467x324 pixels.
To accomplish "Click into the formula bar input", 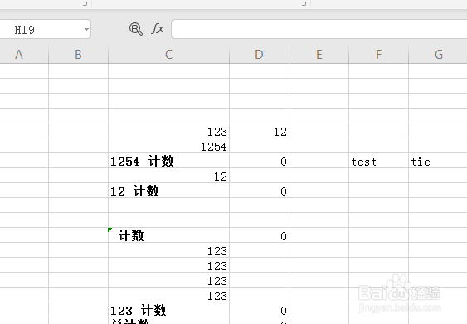I will pos(319,29).
